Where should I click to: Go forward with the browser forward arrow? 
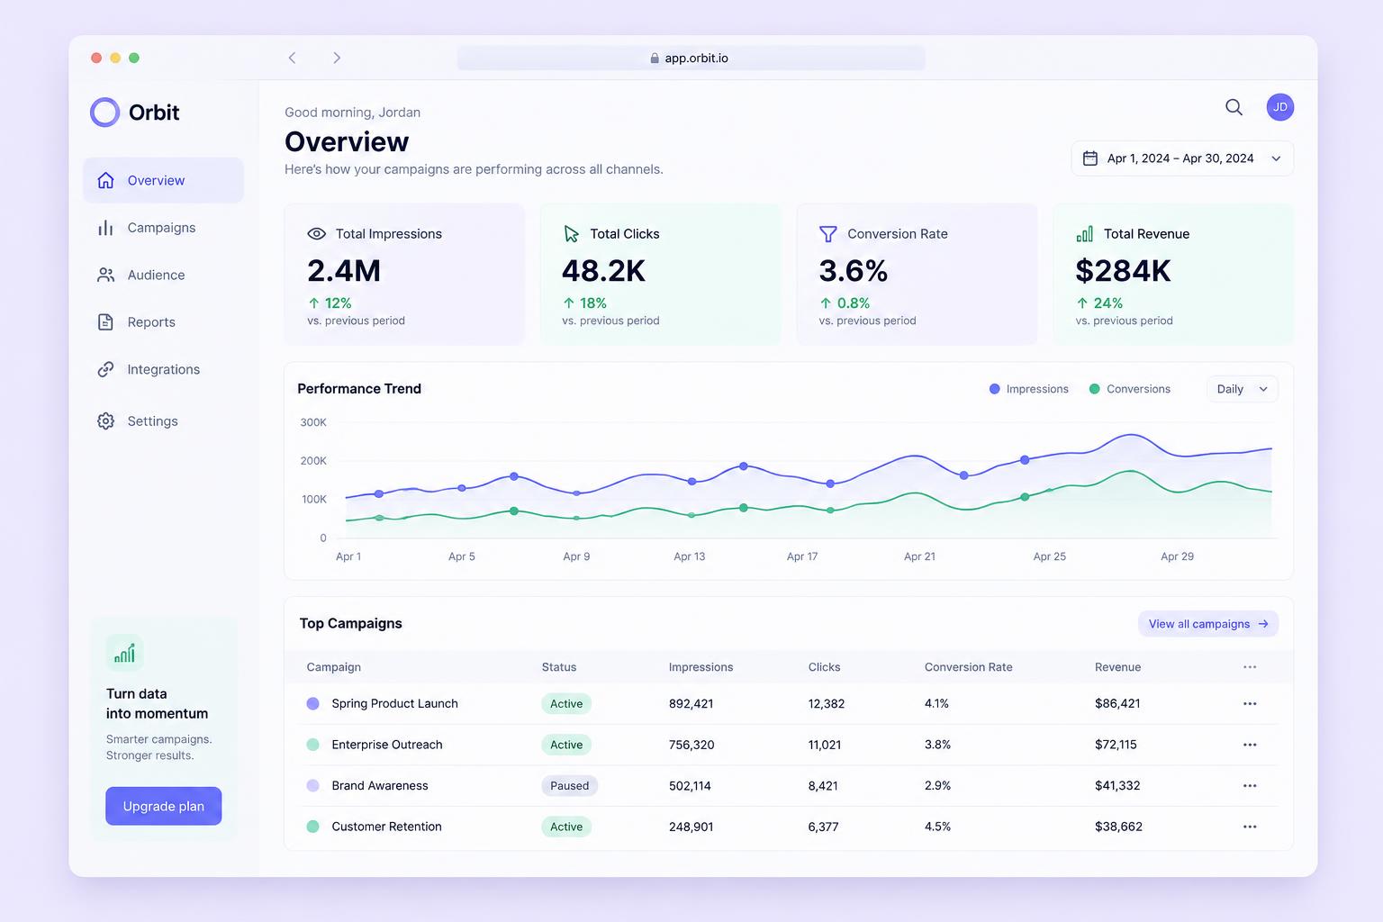[x=337, y=58]
